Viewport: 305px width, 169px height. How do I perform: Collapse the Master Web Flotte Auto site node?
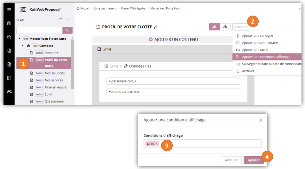[x=20, y=39]
